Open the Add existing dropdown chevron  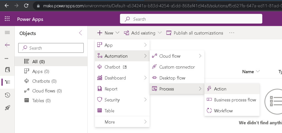159,33
